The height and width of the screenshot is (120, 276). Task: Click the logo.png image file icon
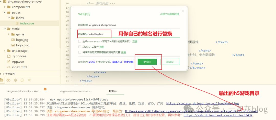click(13, 45)
